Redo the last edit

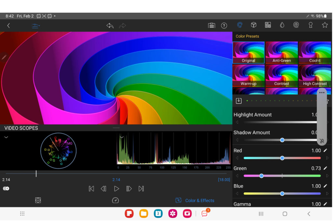(x=122, y=26)
